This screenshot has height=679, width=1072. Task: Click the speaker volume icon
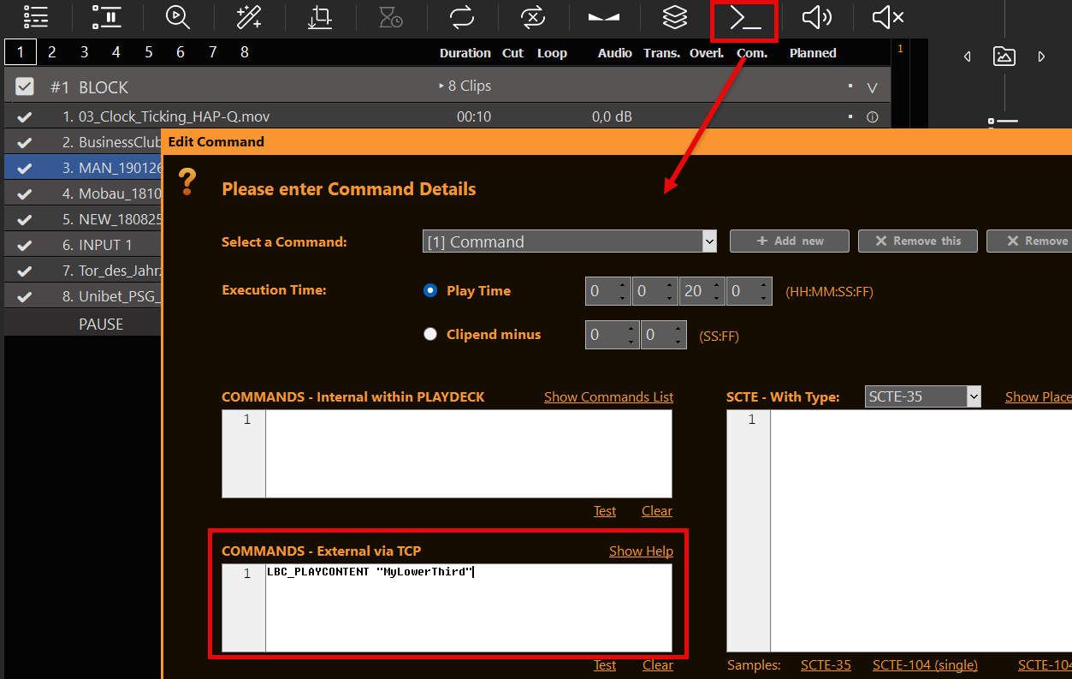coord(816,17)
